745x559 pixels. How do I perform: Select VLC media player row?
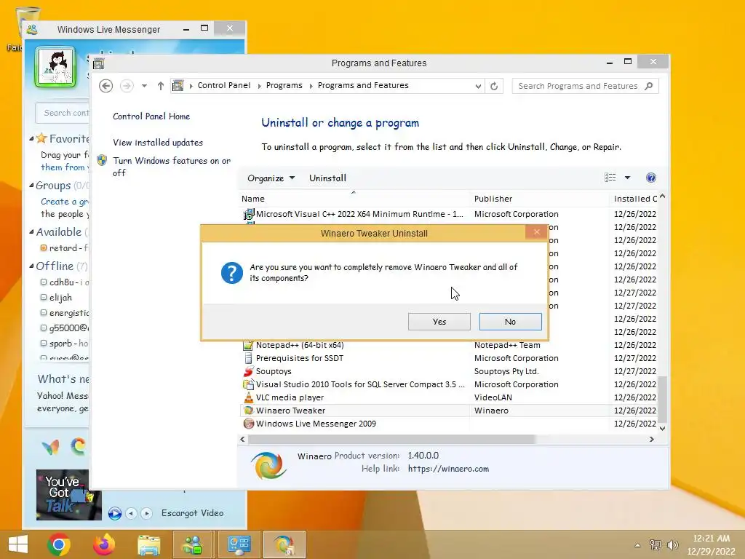448,397
